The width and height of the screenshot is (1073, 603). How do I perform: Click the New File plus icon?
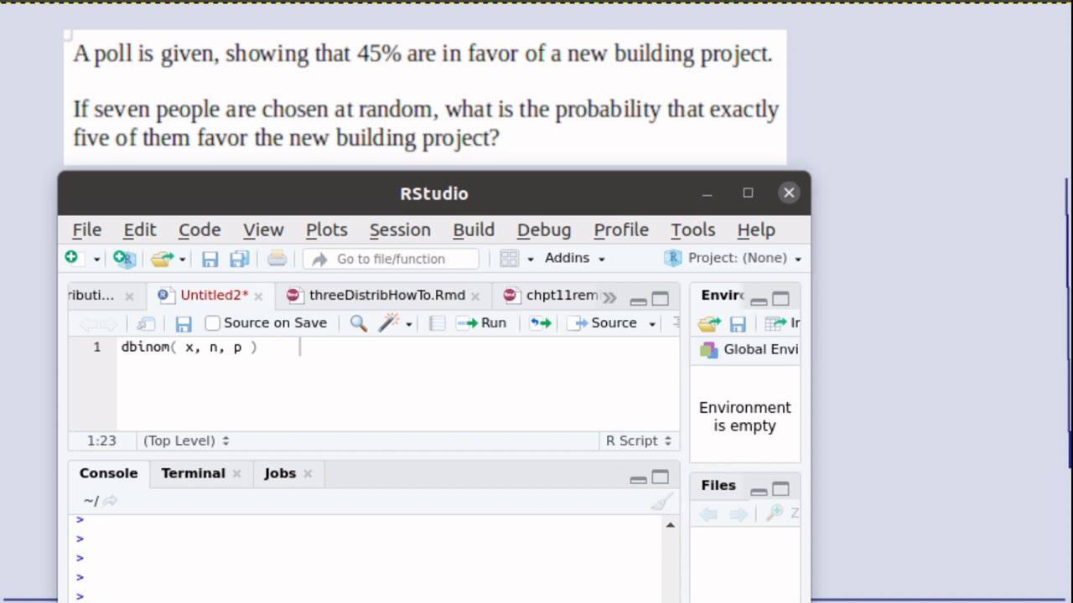[71, 258]
